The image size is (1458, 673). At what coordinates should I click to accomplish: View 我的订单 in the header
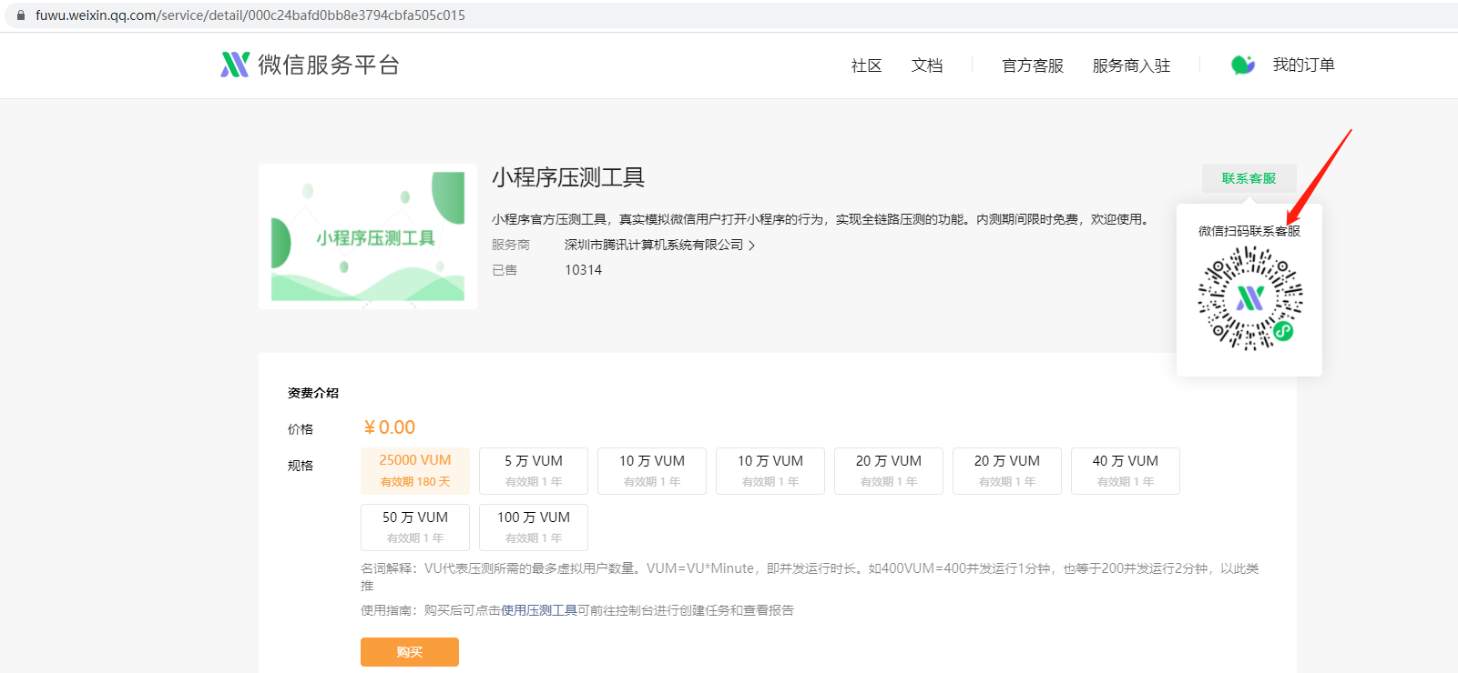click(x=1303, y=65)
